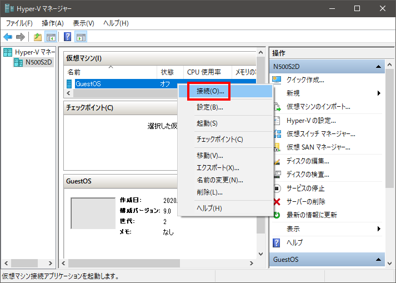
Task: Click the CPU 使用率 column header
Action: 208,72
